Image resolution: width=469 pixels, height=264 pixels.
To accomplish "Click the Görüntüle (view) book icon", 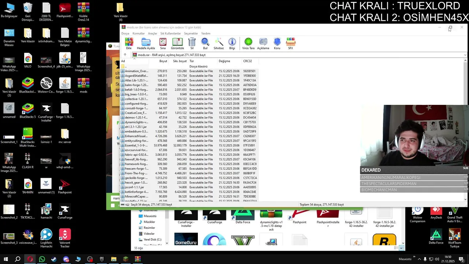I will [x=177, y=43].
